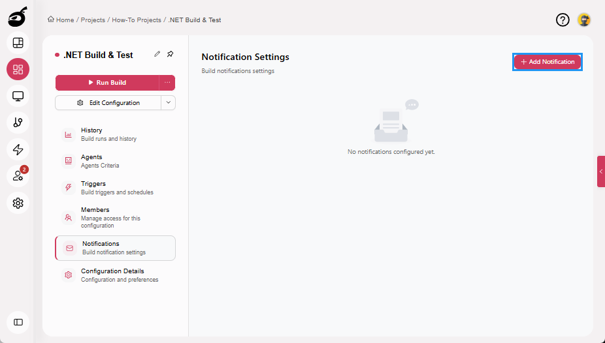Click the Agents menu icon

[x=69, y=161]
